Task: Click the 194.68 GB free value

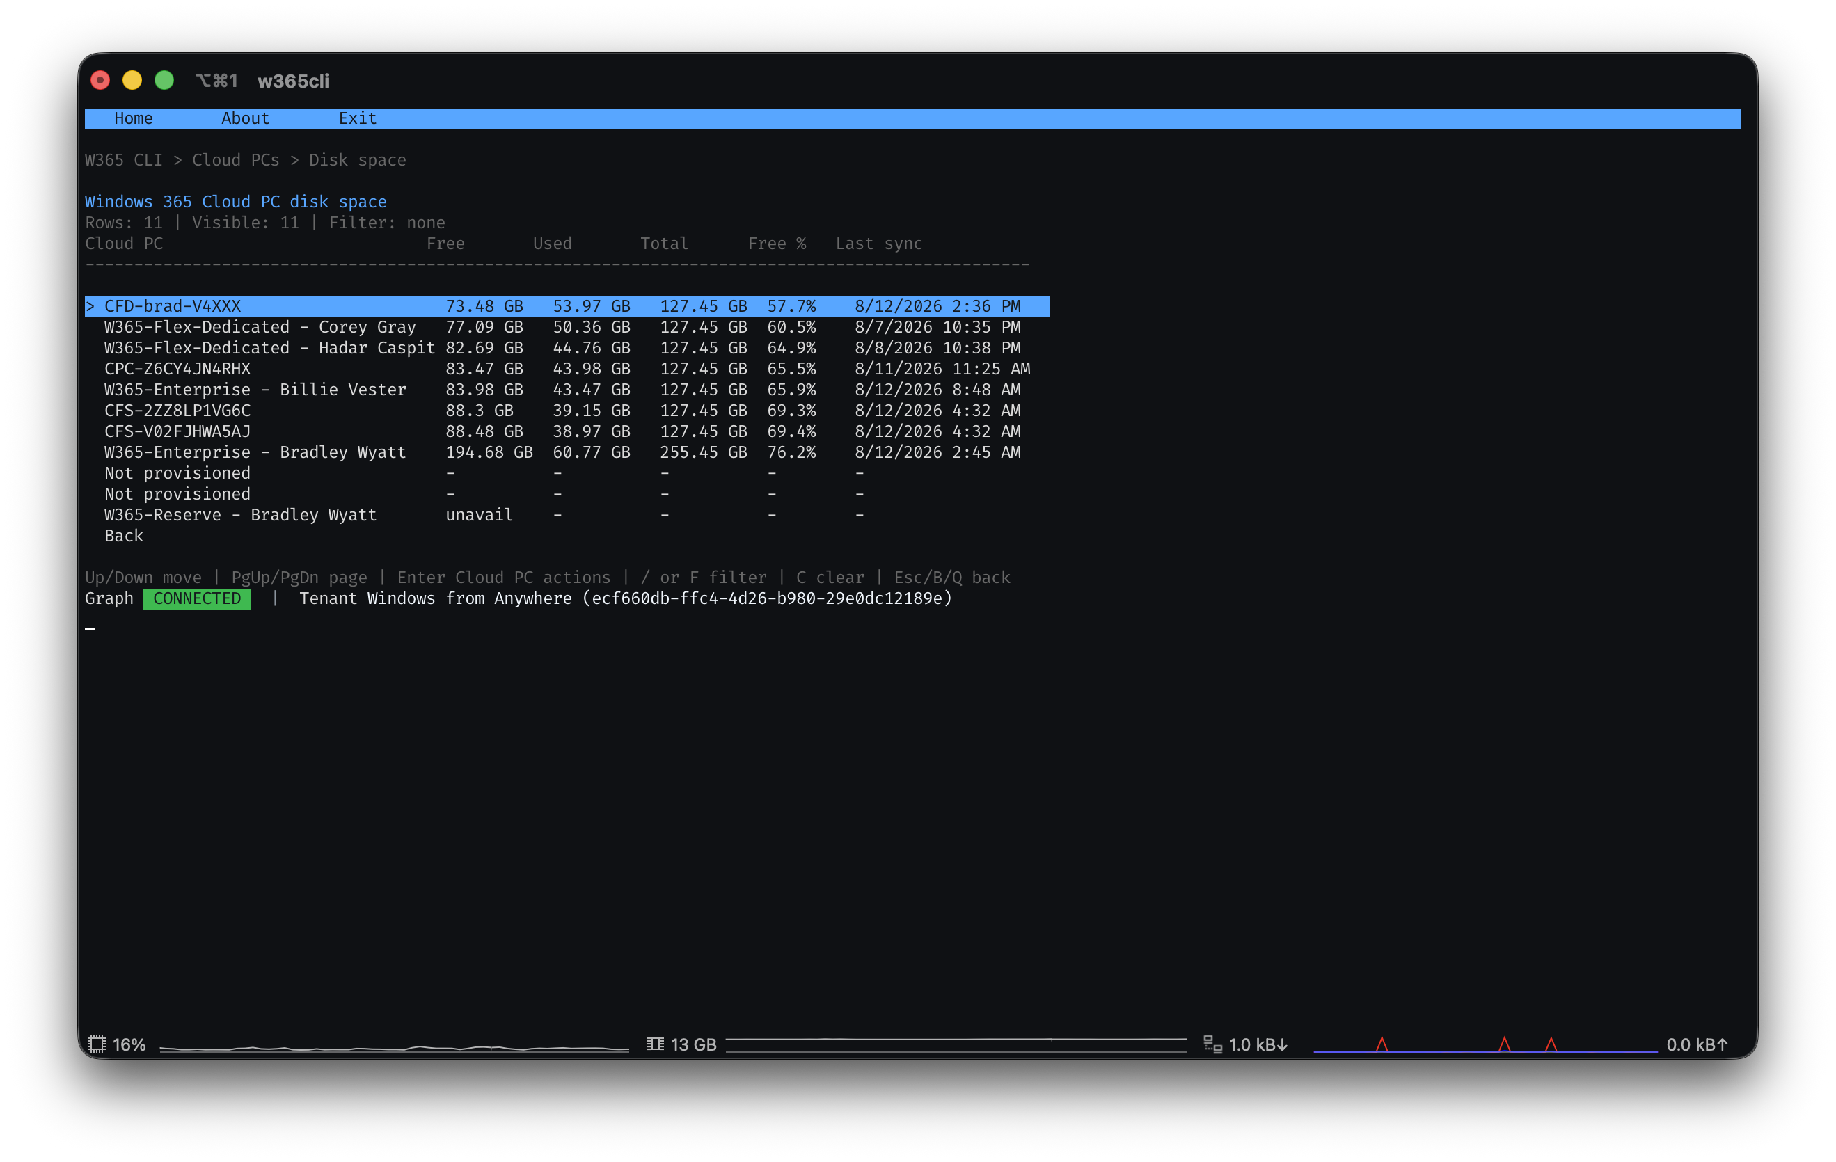Action: [489, 452]
